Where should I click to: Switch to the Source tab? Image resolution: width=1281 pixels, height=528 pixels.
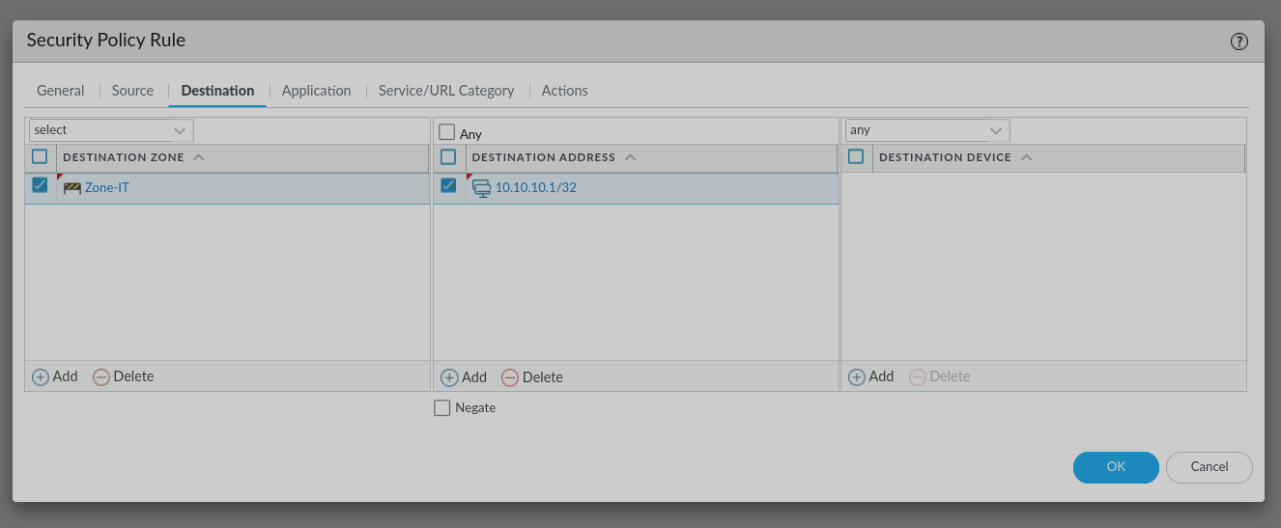(x=132, y=91)
